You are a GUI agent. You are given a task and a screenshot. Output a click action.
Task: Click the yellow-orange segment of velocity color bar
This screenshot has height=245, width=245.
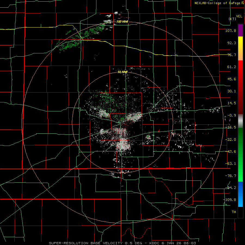240,48
